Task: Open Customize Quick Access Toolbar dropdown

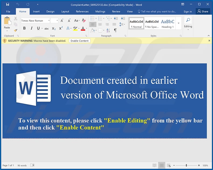Action: pyautogui.click(x=38, y=4)
